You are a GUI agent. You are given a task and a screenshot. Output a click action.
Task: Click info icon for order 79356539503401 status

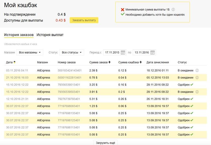click(197, 92)
